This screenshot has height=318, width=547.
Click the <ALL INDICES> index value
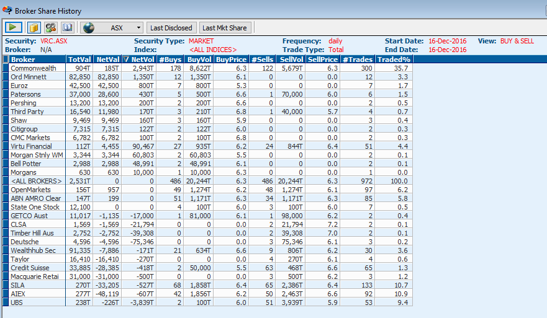[213, 50]
